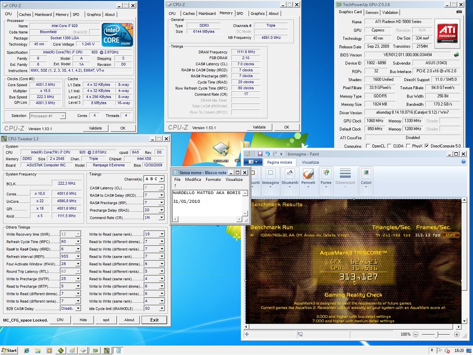
Task: Click the Intel Core i7 logo in CPU-Z
Action: [117, 35]
